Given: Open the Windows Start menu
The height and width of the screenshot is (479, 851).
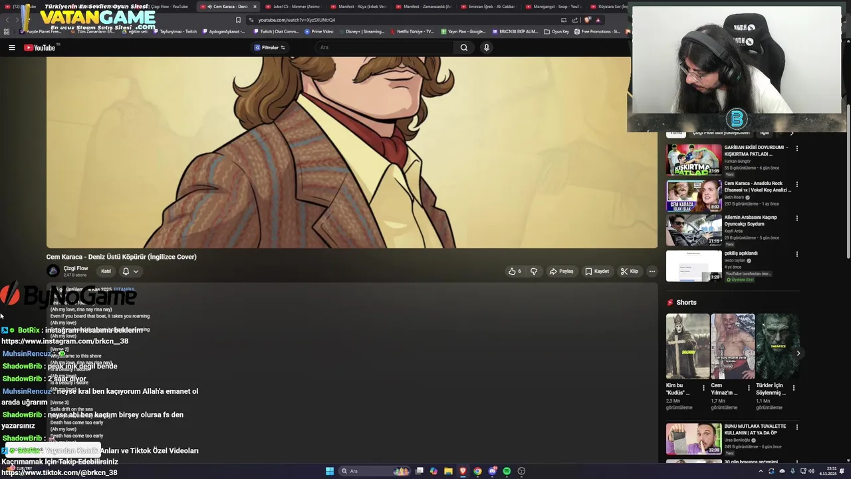Looking at the screenshot, I should (x=330, y=471).
